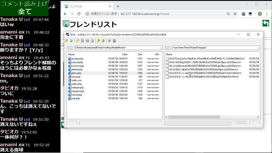Viewport: 272px width, 153px height.
Task: Click the chat comment 消える魔球
Action: [x=11, y=150]
